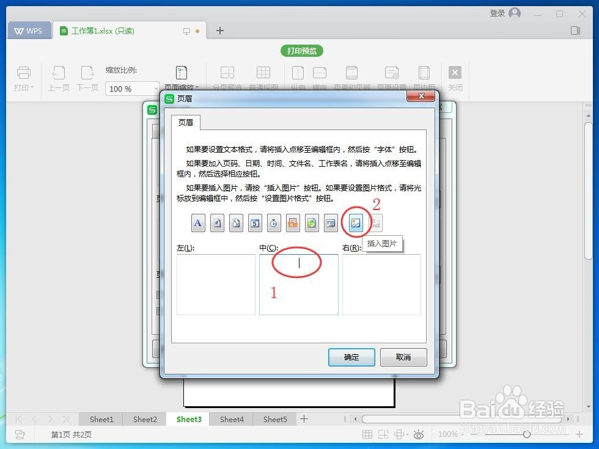Select 横向 landscape orientation icon
Image resolution: width=599 pixels, height=449 pixels.
[x=319, y=73]
